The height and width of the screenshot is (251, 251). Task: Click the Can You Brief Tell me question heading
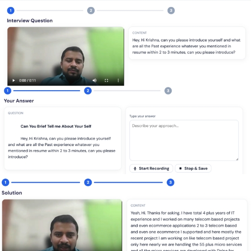click(56, 126)
